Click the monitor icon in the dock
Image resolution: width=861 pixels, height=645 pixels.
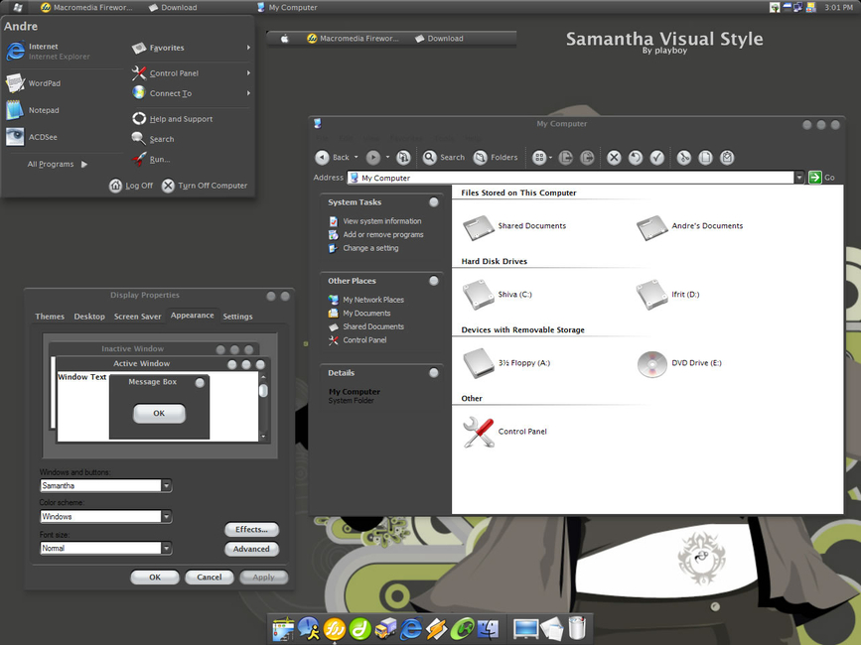(x=526, y=629)
